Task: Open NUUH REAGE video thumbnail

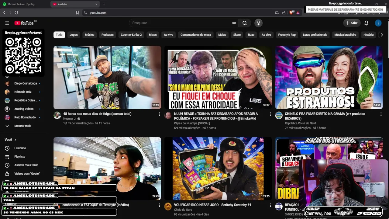Action: coord(218,78)
